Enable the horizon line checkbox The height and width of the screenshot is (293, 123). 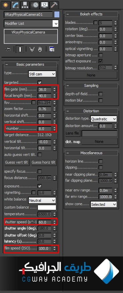101,161
